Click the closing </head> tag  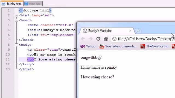(26, 40)
